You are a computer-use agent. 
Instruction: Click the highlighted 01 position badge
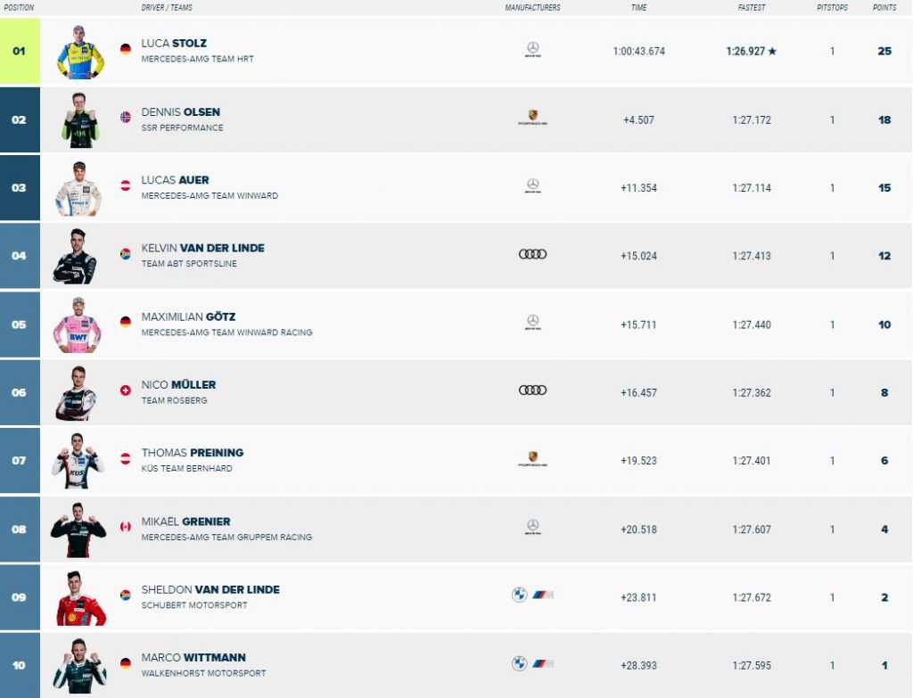20,51
